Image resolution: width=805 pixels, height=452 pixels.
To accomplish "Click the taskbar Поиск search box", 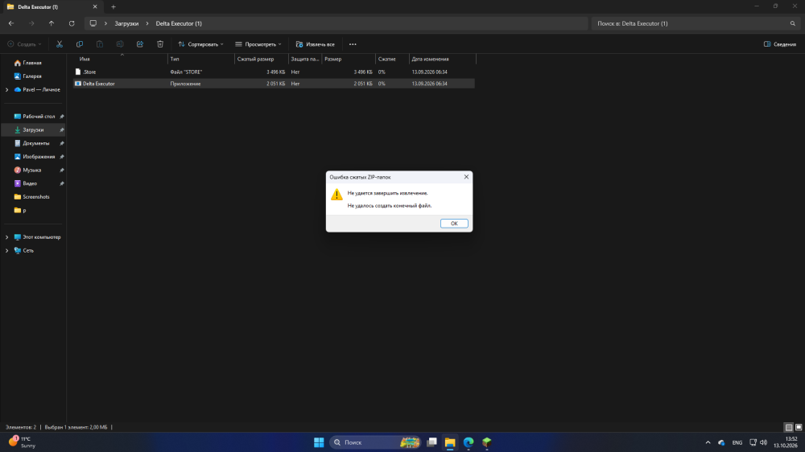I will click(375, 442).
